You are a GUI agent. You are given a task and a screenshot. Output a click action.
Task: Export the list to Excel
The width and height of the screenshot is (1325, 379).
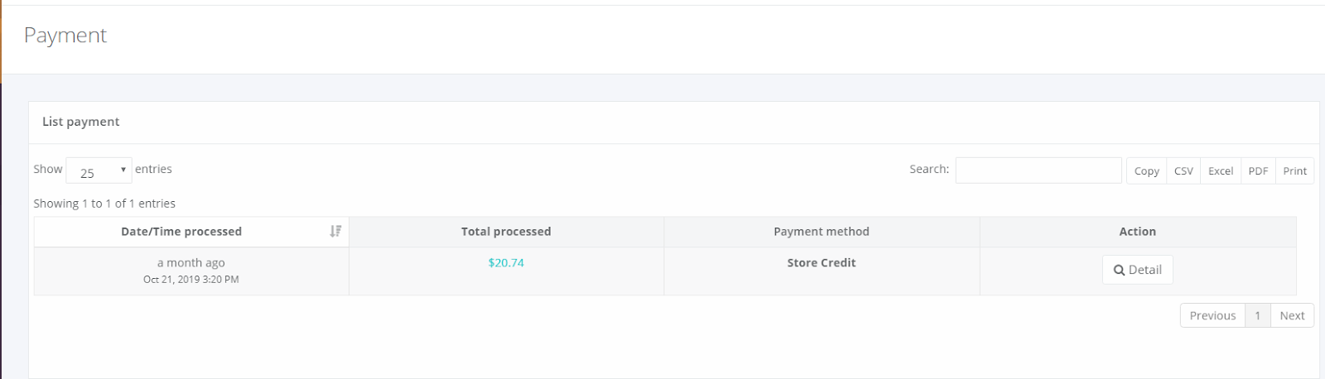point(1220,171)
